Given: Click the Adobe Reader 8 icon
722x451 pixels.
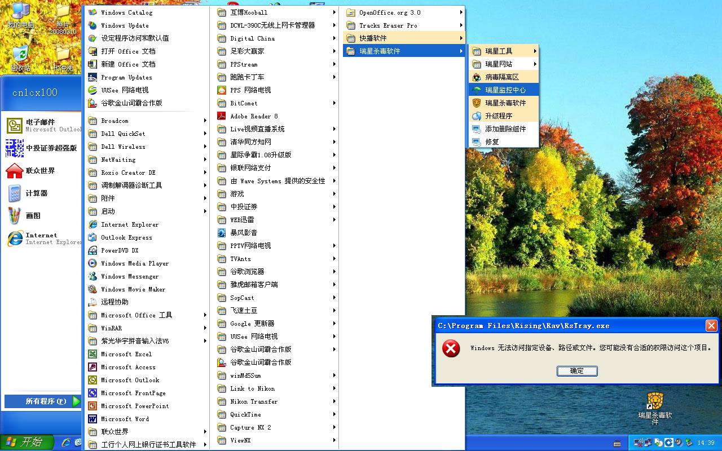Looking at the screenshot, I should 222,116.
